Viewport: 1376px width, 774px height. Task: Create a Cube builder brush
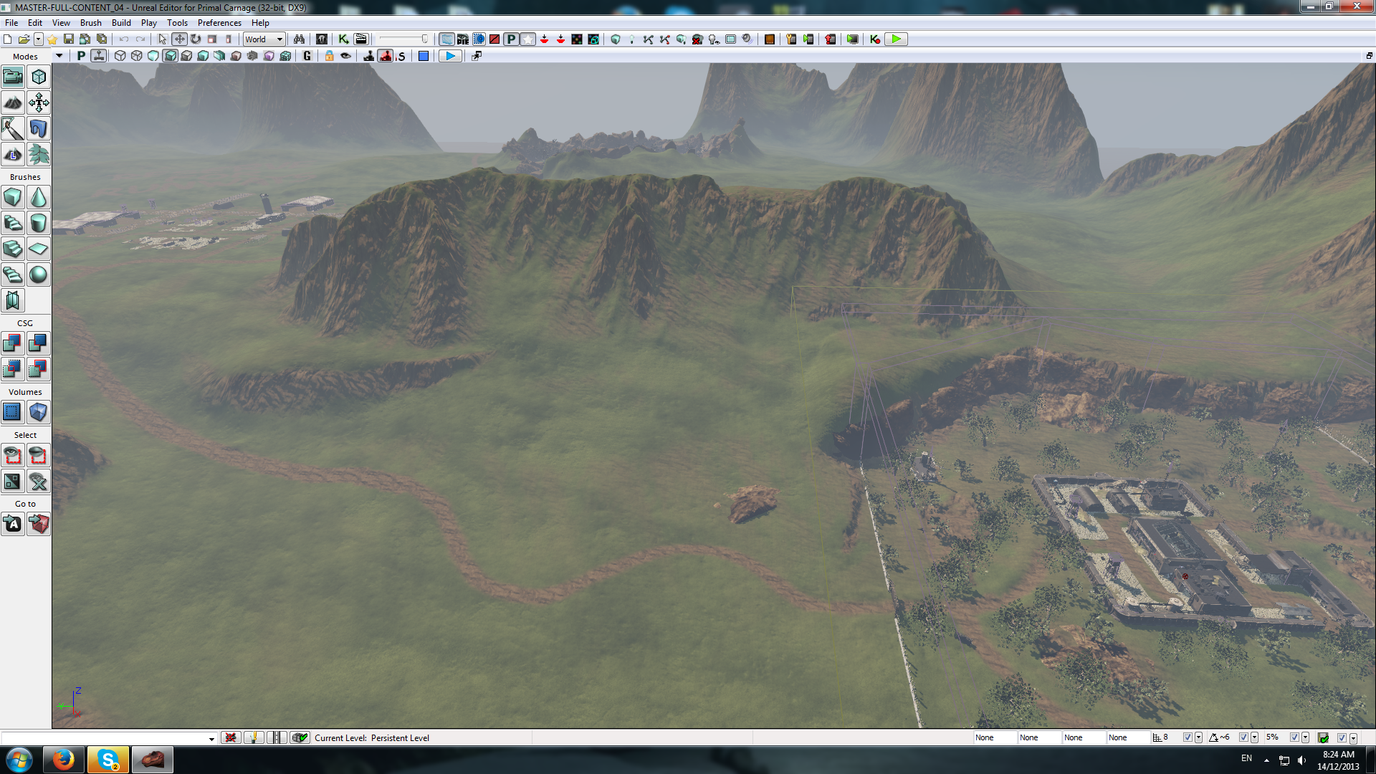click(x=13, y=197)
